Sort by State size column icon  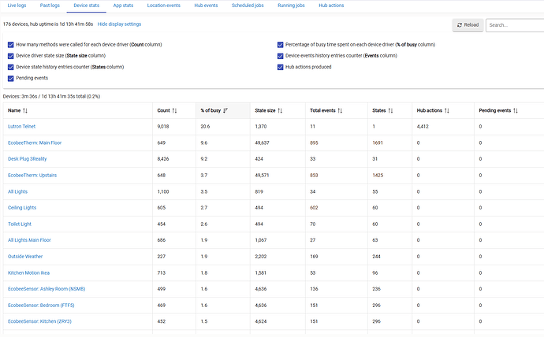coord(281,111)
